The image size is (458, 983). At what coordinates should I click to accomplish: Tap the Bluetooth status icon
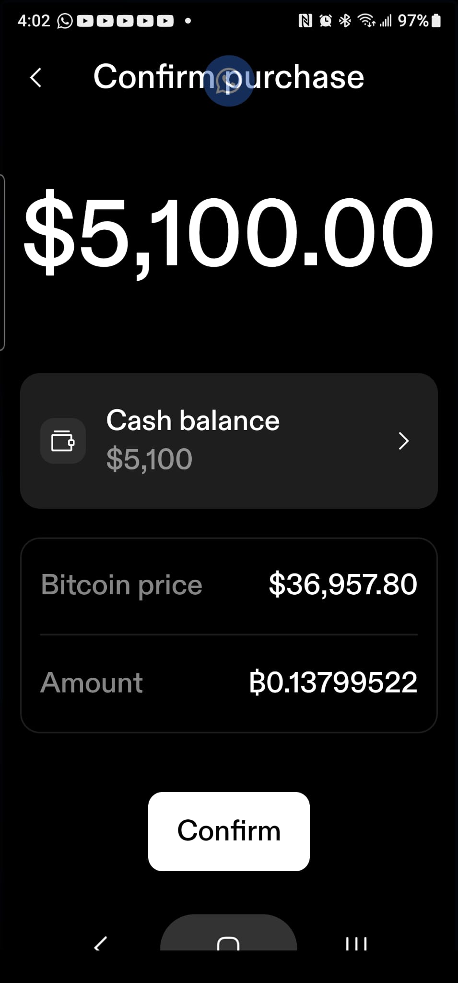(345, 21)
